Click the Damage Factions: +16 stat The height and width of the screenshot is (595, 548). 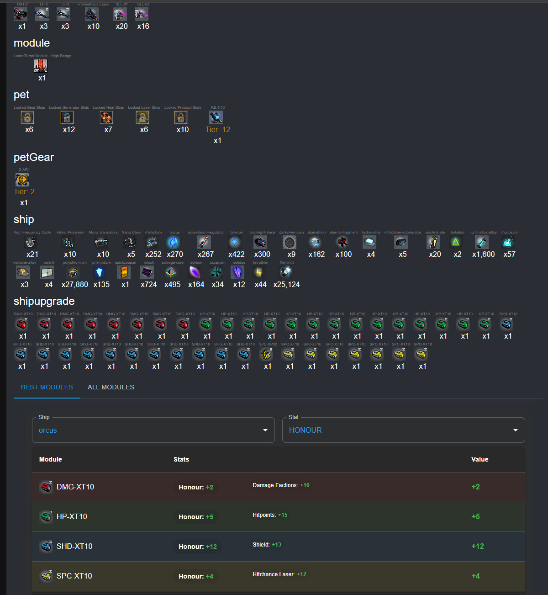[x=281, y=485]
